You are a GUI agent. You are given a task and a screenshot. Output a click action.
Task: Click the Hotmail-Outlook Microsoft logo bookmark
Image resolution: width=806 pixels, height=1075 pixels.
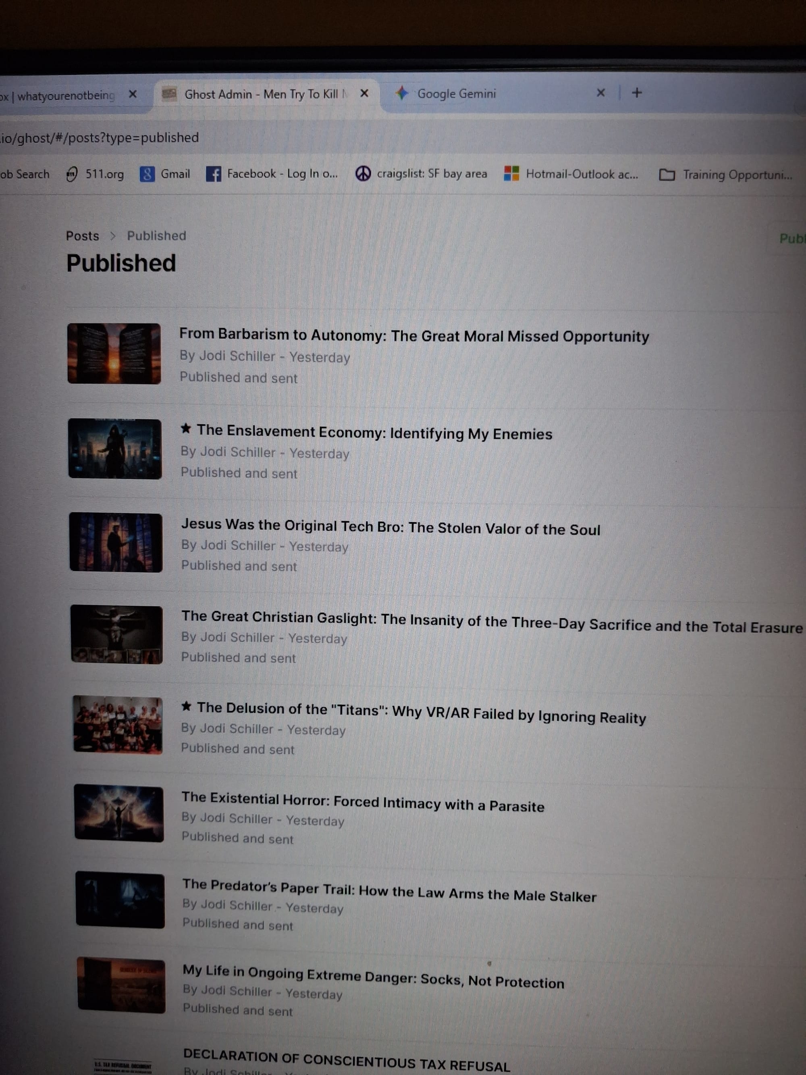tap(511, 173)
